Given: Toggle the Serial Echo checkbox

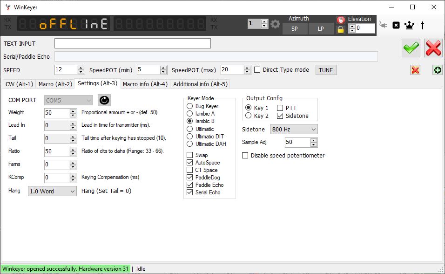Looking at the screenshot, I should click(189, 192).
